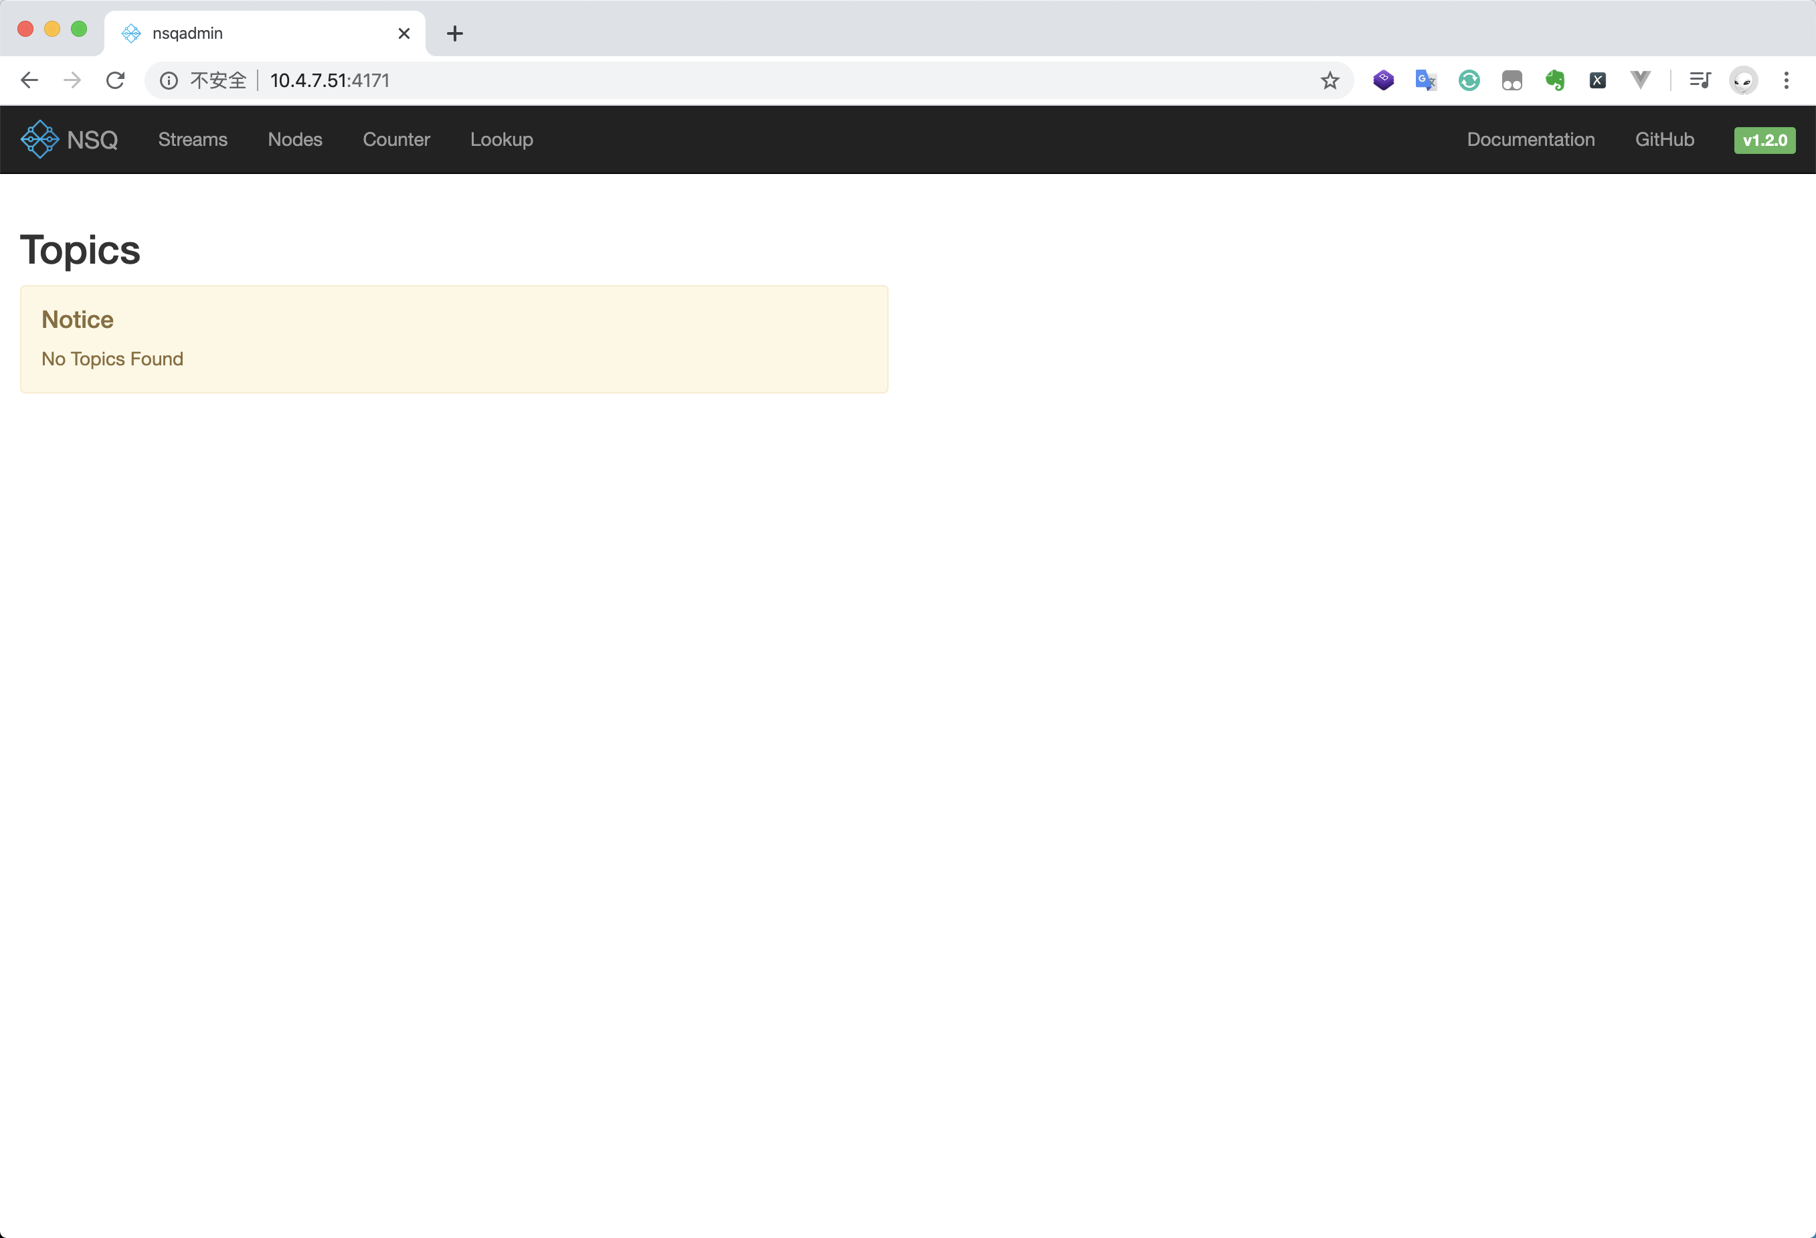Open the media control playlist icon
The width and height of the screenshot is (1816, 1238).
tap(1700, 80)
